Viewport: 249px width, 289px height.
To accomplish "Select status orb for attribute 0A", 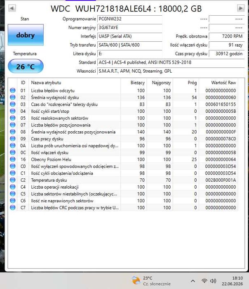I will point(13,146).
